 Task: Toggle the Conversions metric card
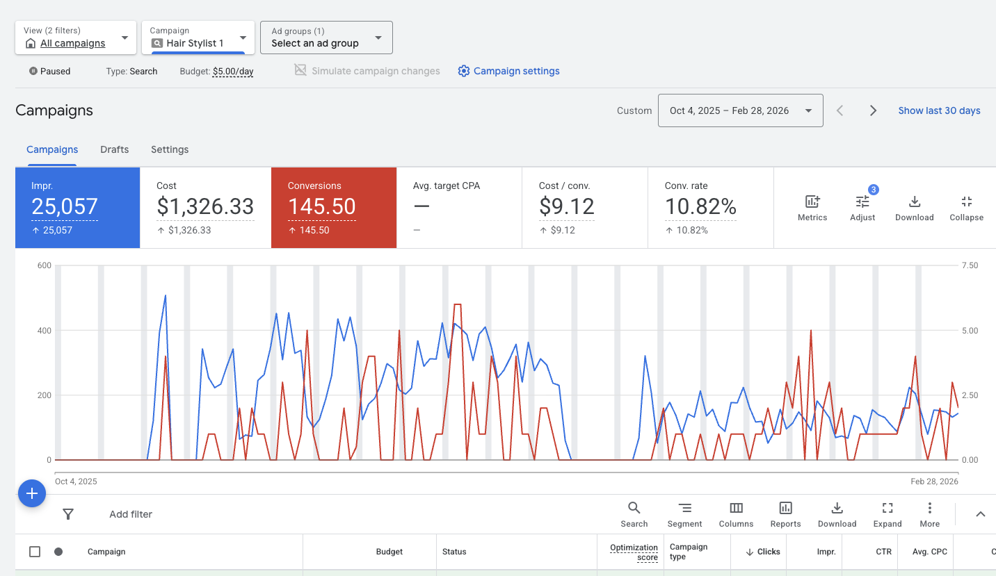(333, 207)
